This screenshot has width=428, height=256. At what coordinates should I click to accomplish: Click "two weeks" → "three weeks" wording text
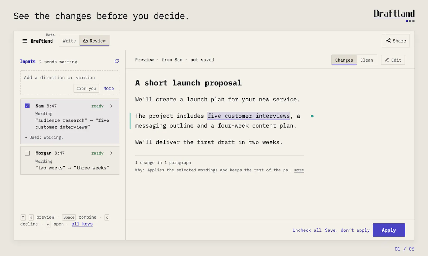tap(72, 168)
